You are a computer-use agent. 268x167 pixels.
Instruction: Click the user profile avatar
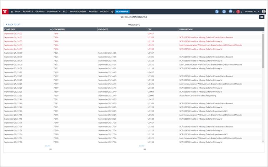tap(263, 11)
